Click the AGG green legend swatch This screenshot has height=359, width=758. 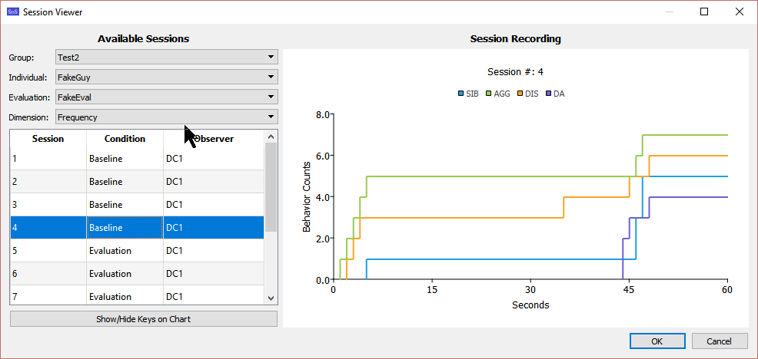[x=489, y=94]
